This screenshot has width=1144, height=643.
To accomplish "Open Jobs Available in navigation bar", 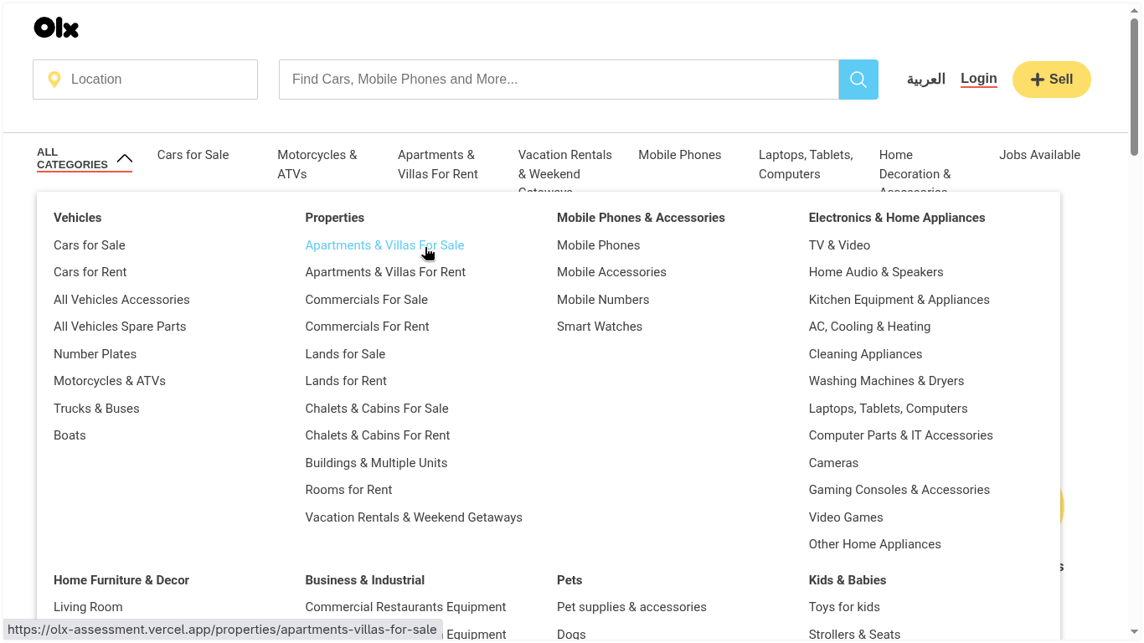I will [1039, 155].
